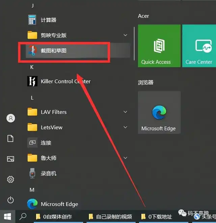Screen dimensions: 216x223
Task: Click the Killer Control Center label
Action: point(66,81)
